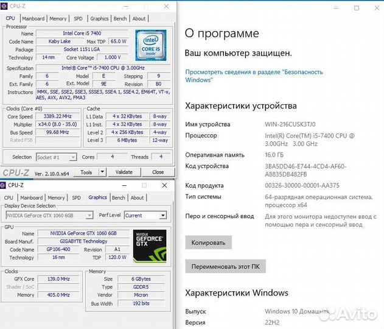
Task: Maximize the Settings window
Action: [357, 8]
